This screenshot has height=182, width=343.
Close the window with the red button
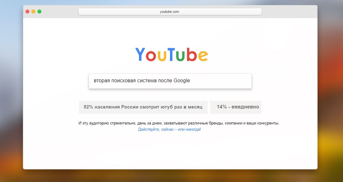tap(27, 12)
